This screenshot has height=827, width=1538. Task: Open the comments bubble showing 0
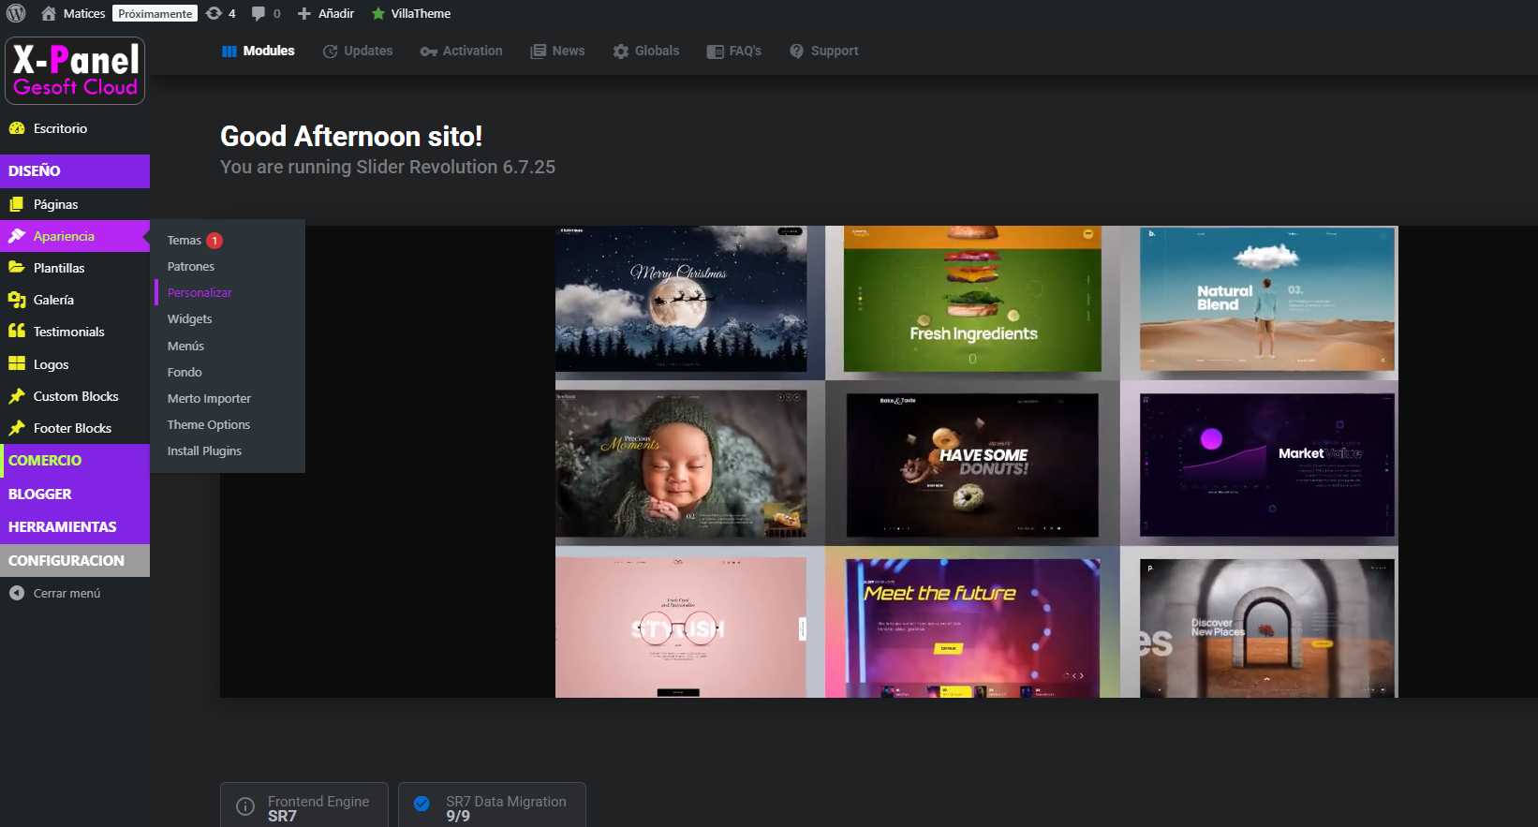(266, 13)
